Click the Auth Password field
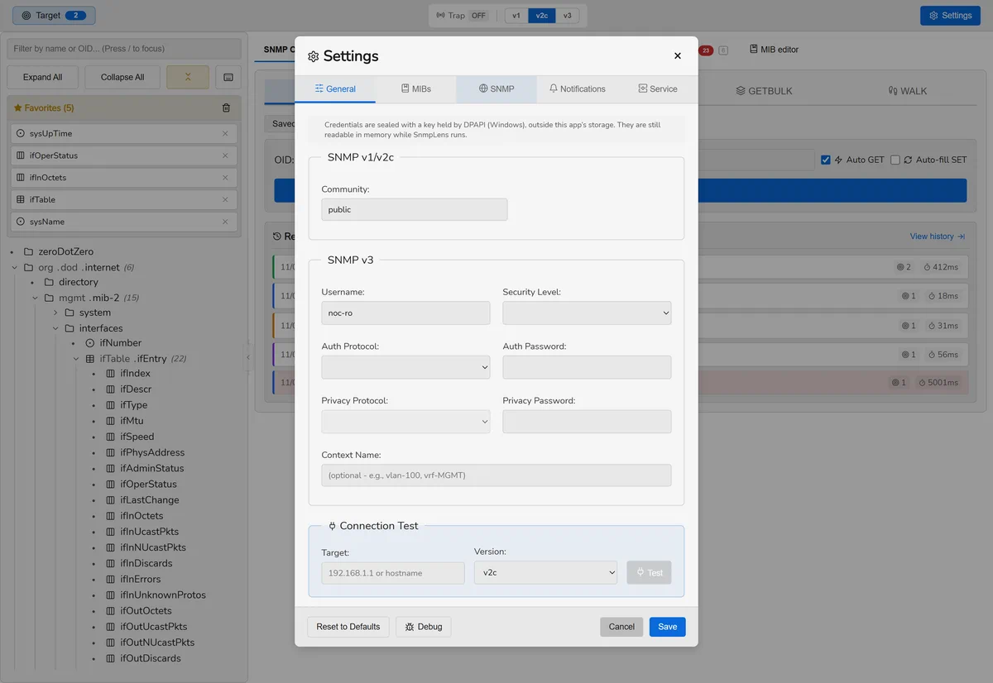993x683 pixels. (x=587, y=367)
